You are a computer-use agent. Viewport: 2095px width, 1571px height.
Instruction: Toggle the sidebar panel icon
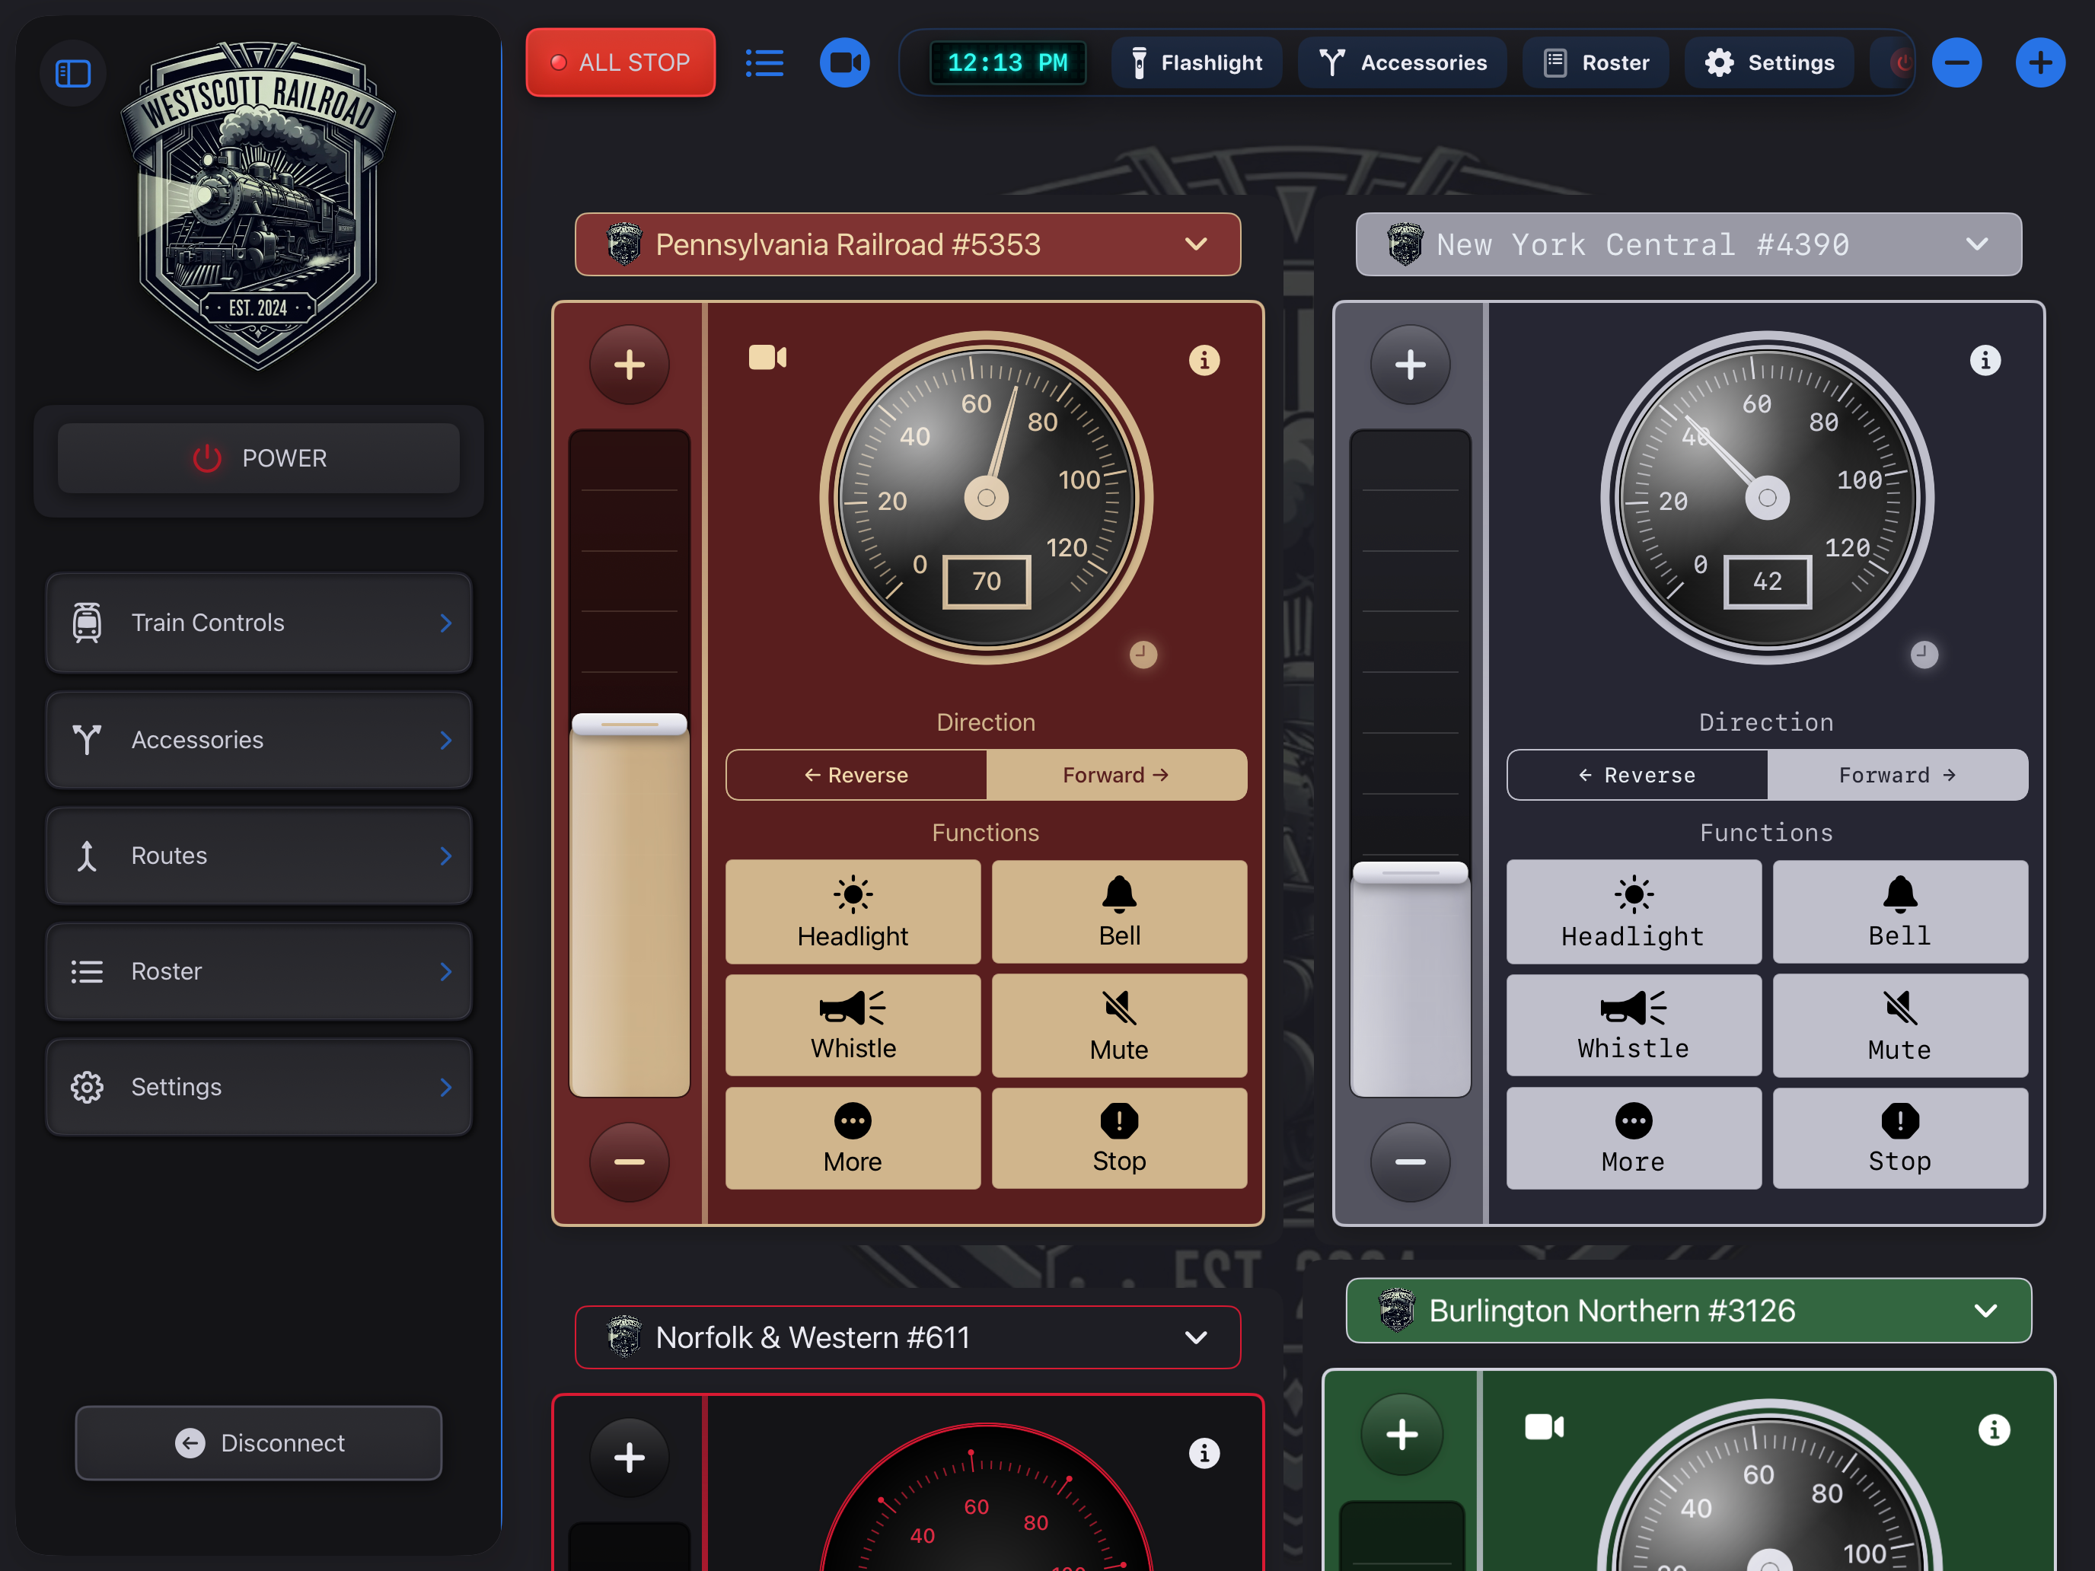[x=73, y=73]
